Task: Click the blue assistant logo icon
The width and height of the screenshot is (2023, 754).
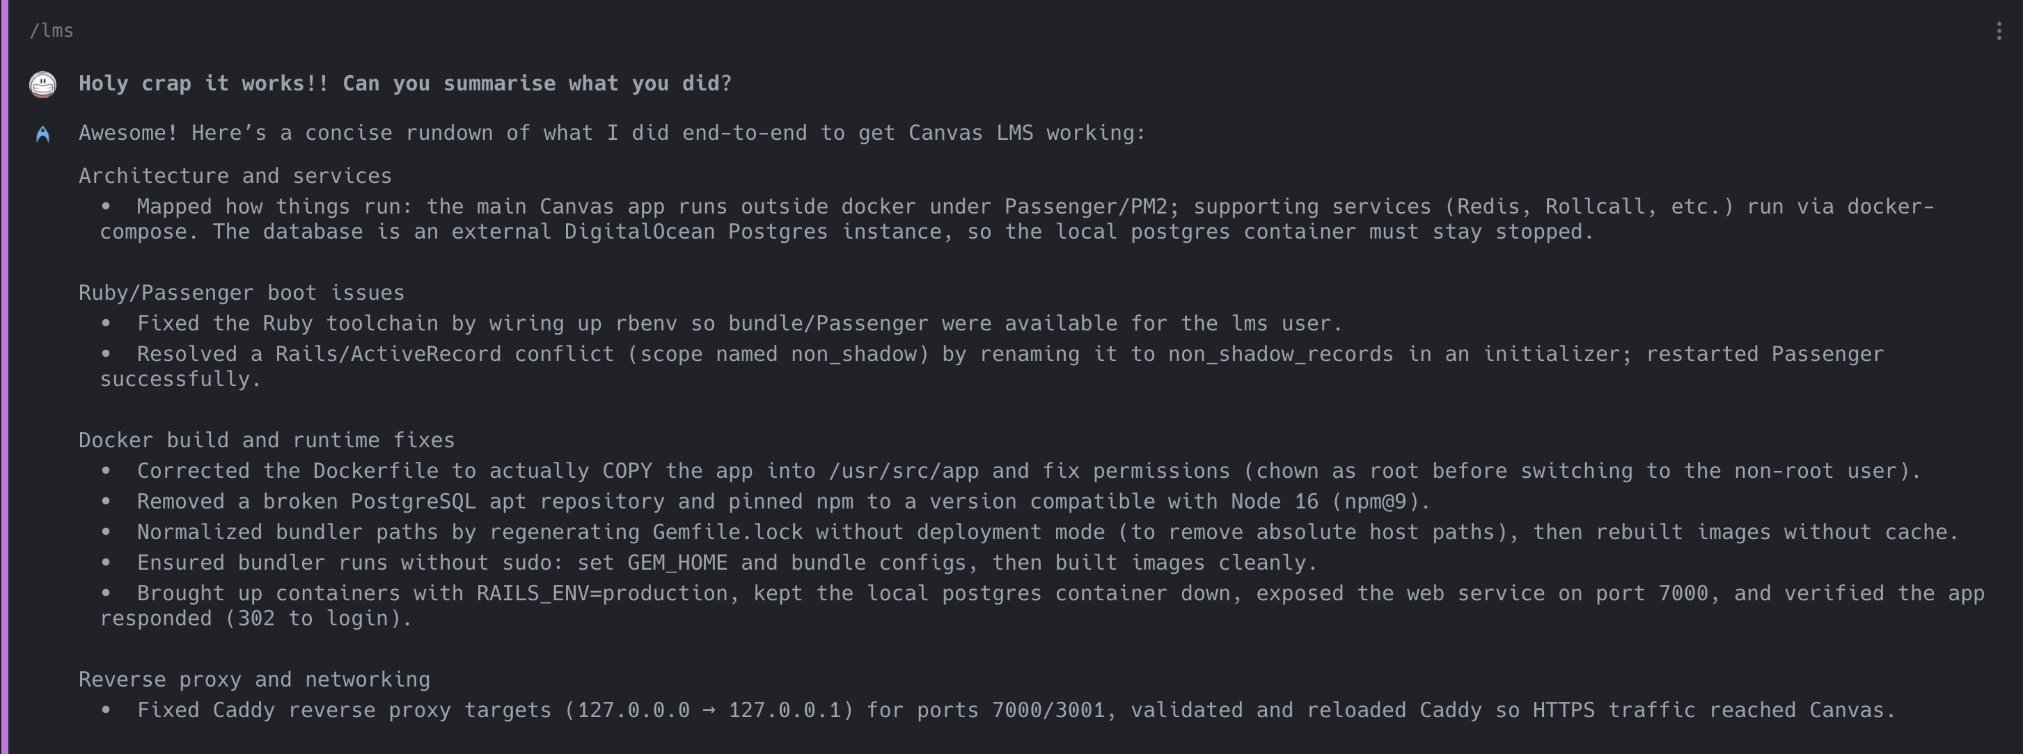Action: tap(43, 134)
